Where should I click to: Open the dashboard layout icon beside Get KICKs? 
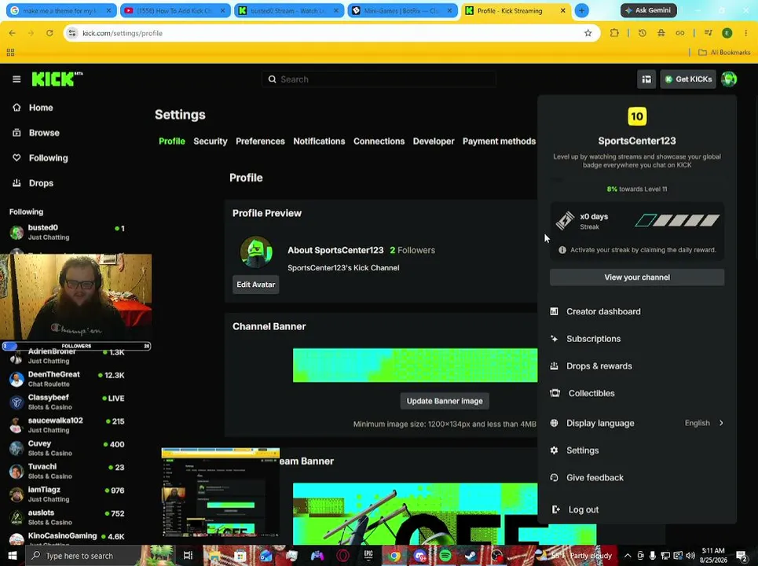coord(646,79)
